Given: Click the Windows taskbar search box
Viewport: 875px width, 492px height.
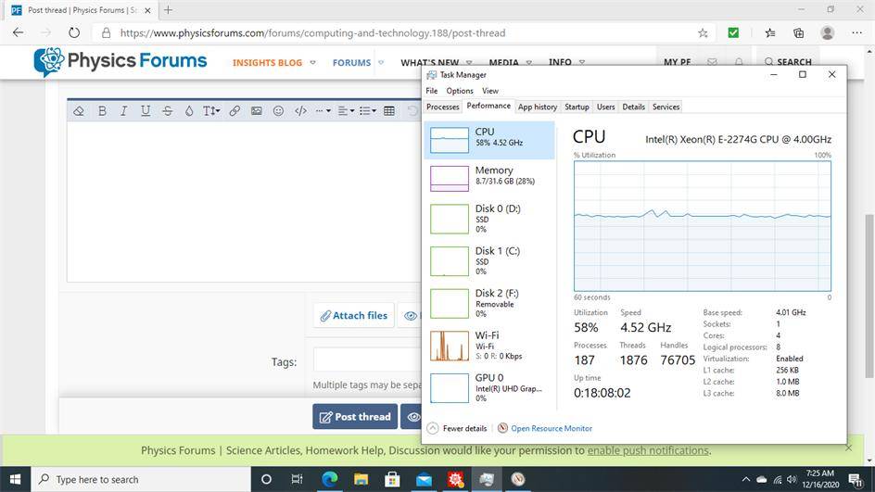Looking at the screenshot, I should [139, 479].
